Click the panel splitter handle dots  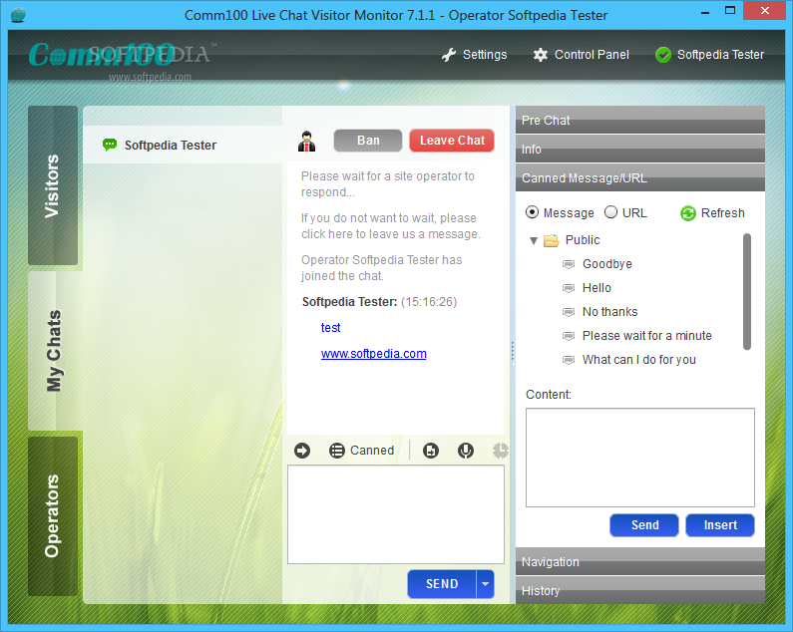[513, 353]
